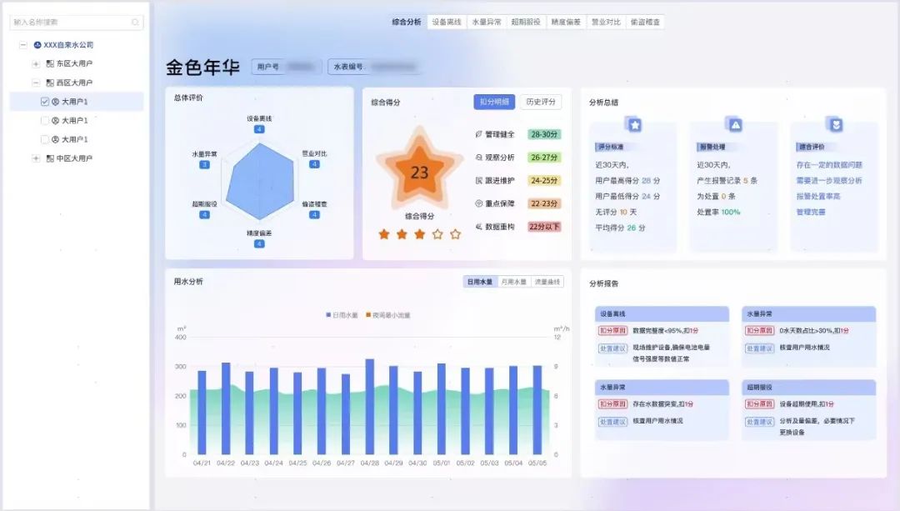Toggle the 日用水量 blue legend swatch
The width and height of the screenshot is (900, 511).
coord(328,314)
